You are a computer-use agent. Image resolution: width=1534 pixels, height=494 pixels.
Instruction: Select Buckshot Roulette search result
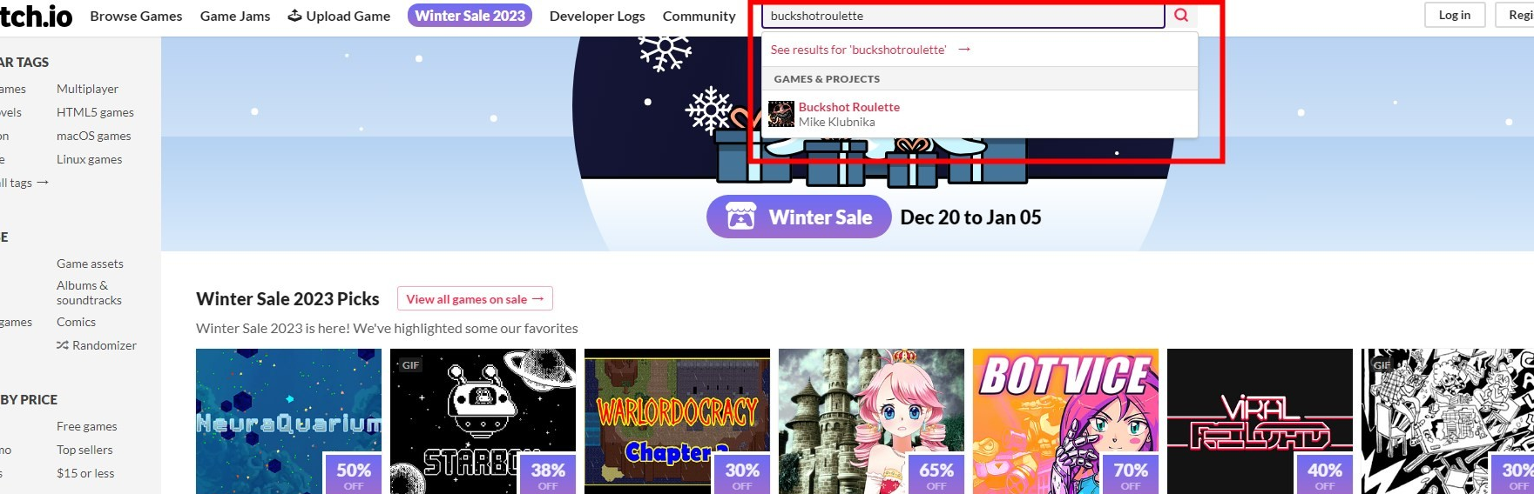coord(979,114)
